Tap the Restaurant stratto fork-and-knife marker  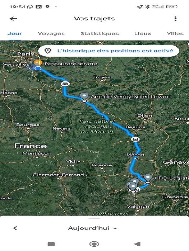pos(38,63)
